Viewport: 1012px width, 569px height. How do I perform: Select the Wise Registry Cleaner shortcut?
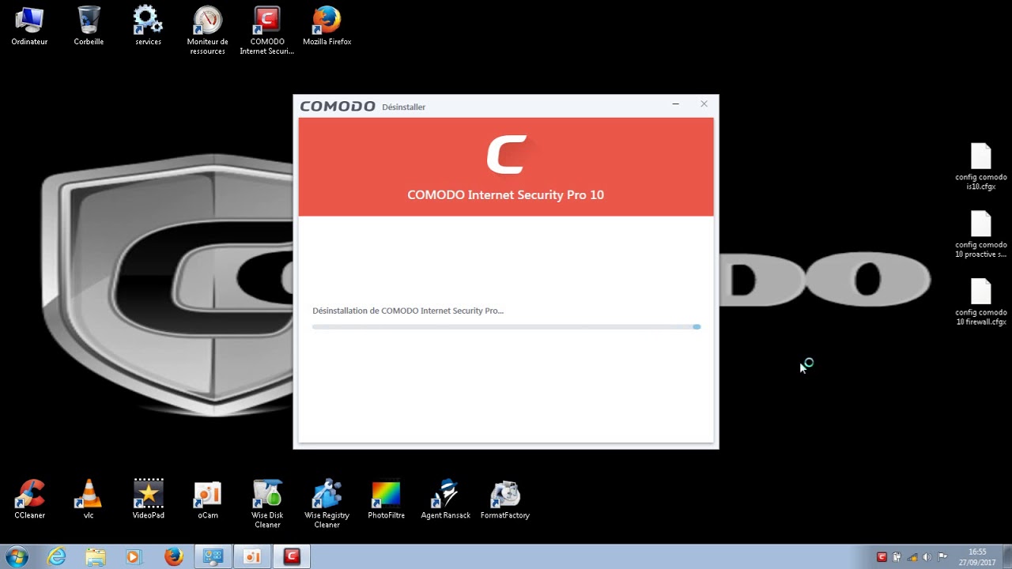327,504
